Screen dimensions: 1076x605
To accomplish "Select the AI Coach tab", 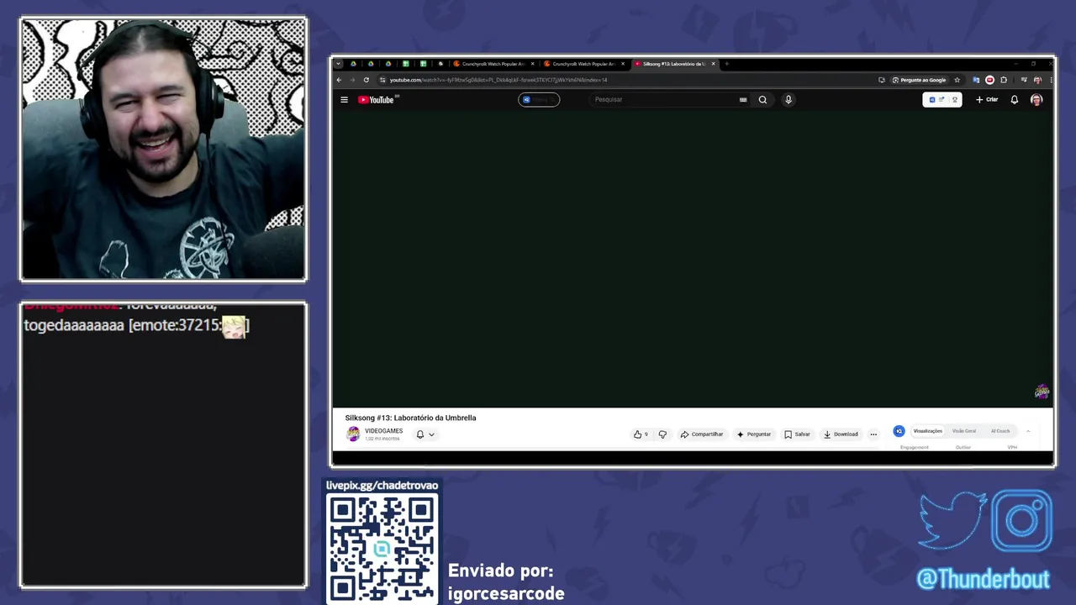I will (1000, 431).
